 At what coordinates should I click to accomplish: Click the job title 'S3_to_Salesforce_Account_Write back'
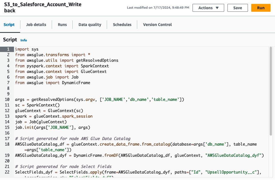click(43, 8)
